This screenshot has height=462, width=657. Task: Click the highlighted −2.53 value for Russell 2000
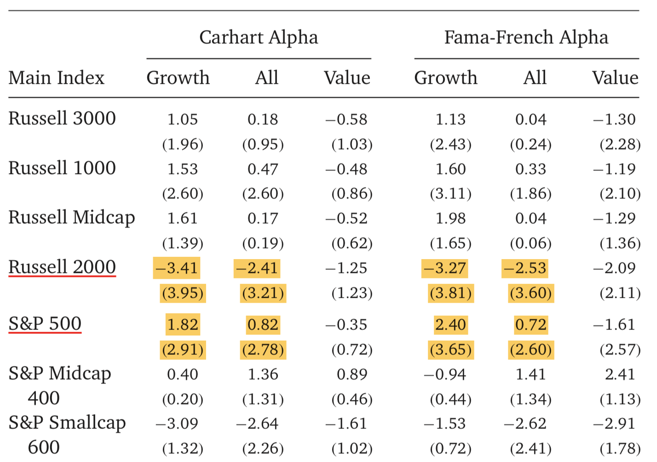pos(525,268)
